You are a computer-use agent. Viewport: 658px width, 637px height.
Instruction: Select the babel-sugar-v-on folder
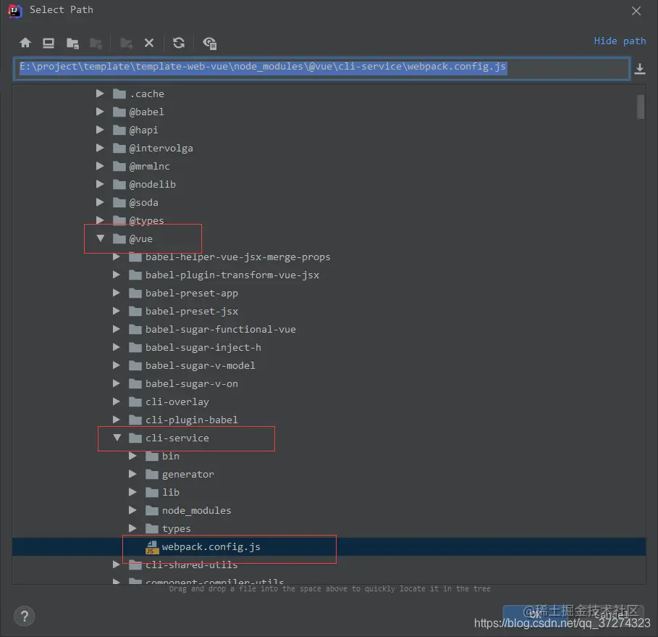(191, 383)
